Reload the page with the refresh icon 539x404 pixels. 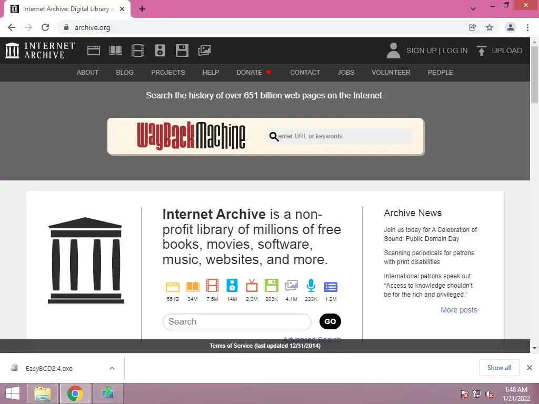click(x=45, y=27)
